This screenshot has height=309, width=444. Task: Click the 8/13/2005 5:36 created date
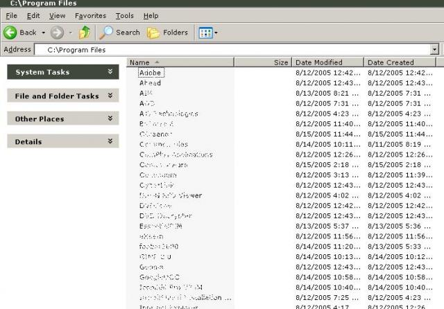click(400, 226)
